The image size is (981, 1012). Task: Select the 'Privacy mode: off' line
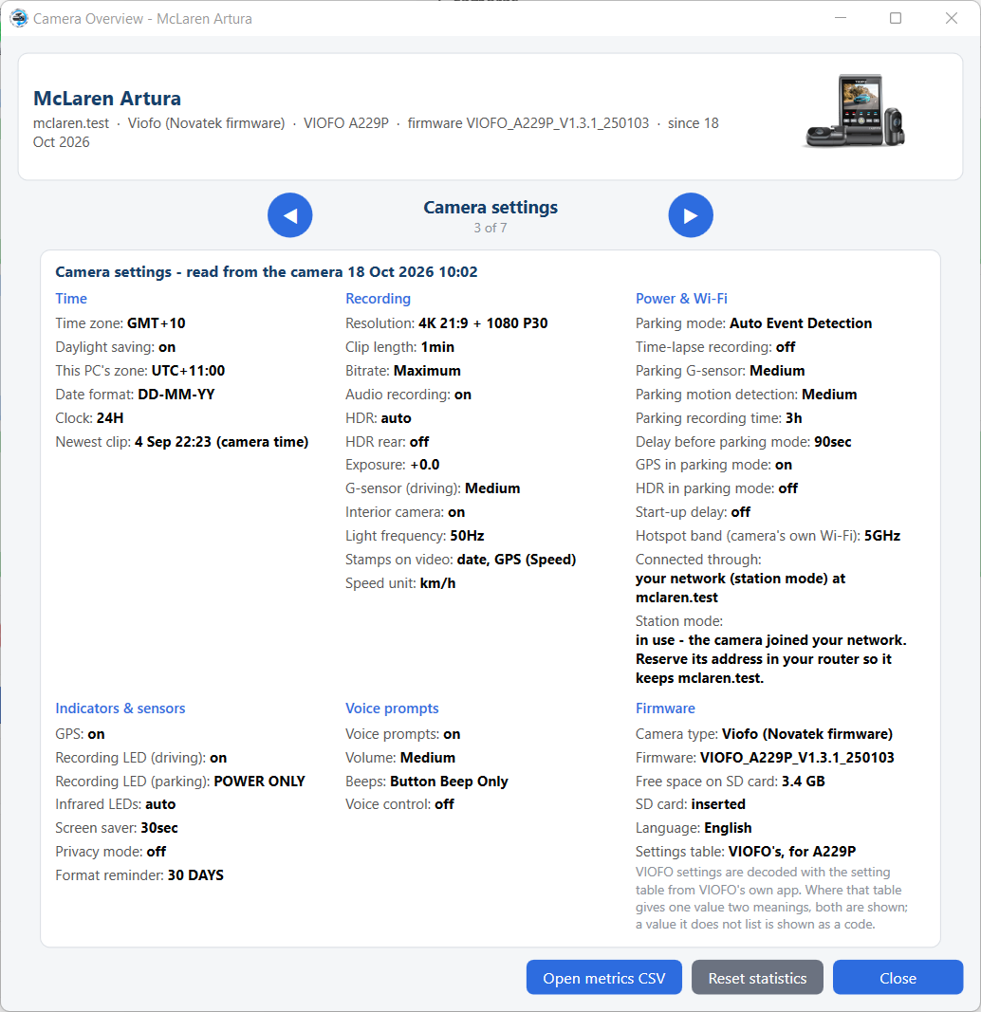coord(111,852)
